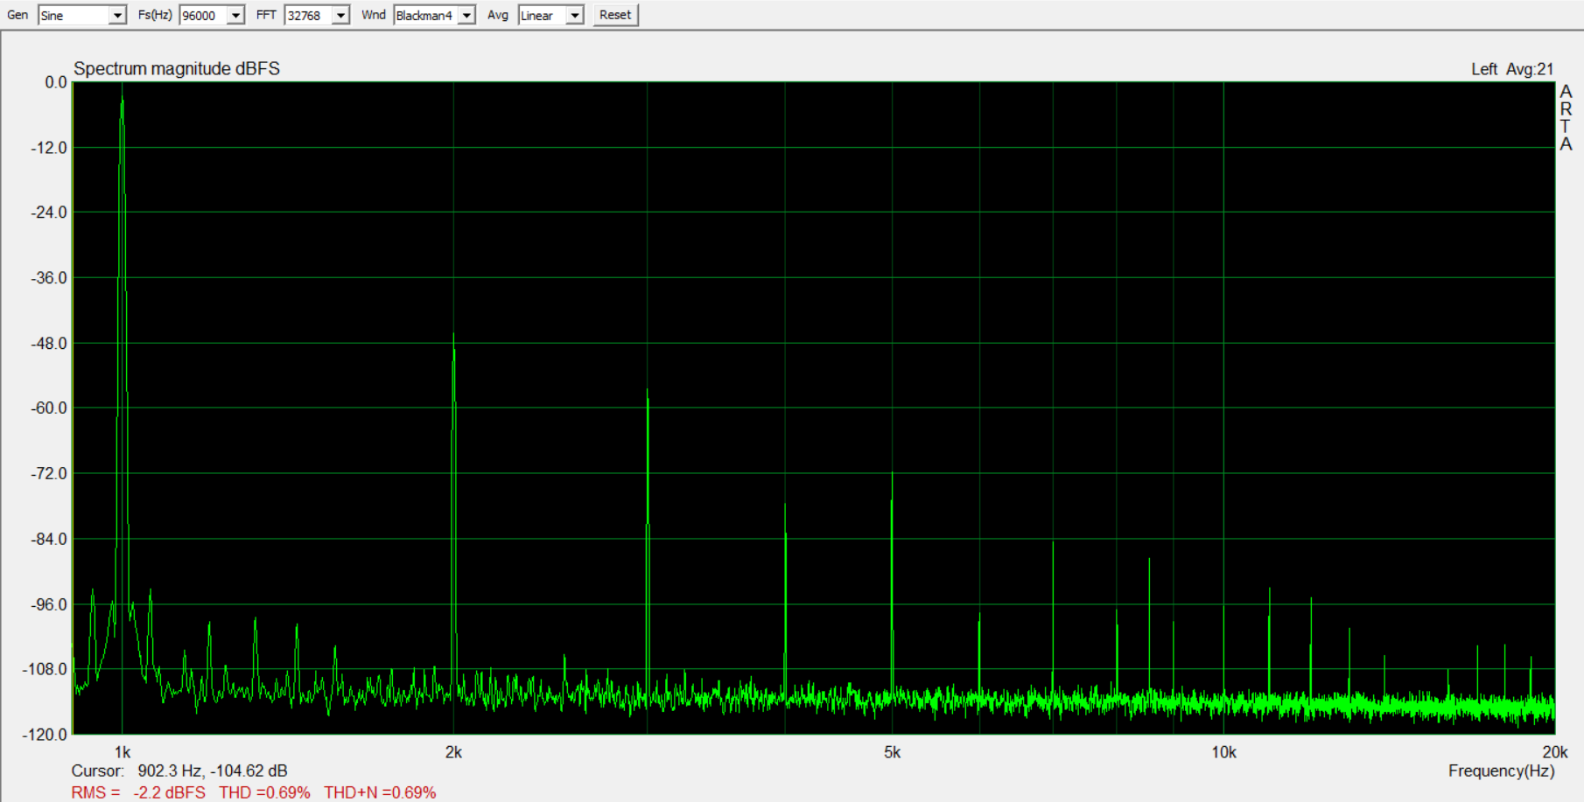Viewport: 1584px width, 802px height.
Task: Click the '-72.0' dB axis label
Action: 49,474
